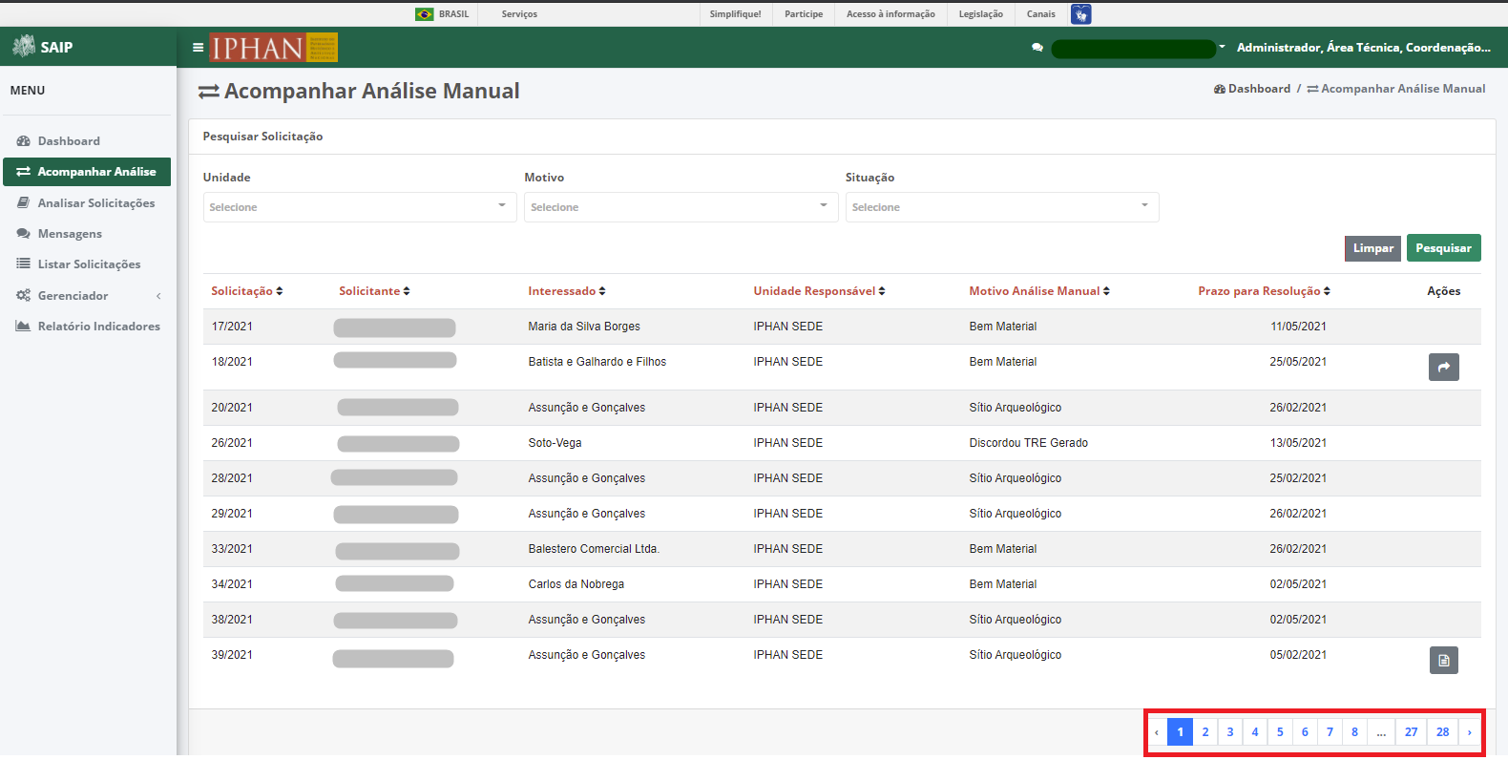The height and width of the screenshot is (760, 1508).
Task: Go to page 4
Action: point(1255,732)
